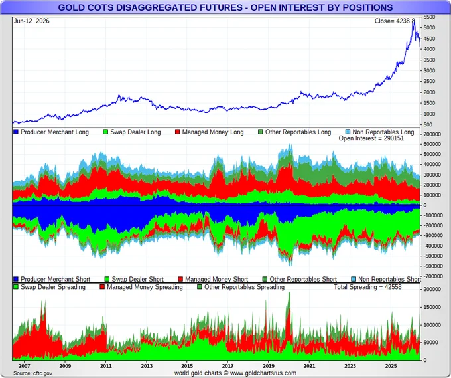Click the Other Reportables Short legend label
Screen dimensions: 451x378
pyautogui.click(x=303, y=279)
